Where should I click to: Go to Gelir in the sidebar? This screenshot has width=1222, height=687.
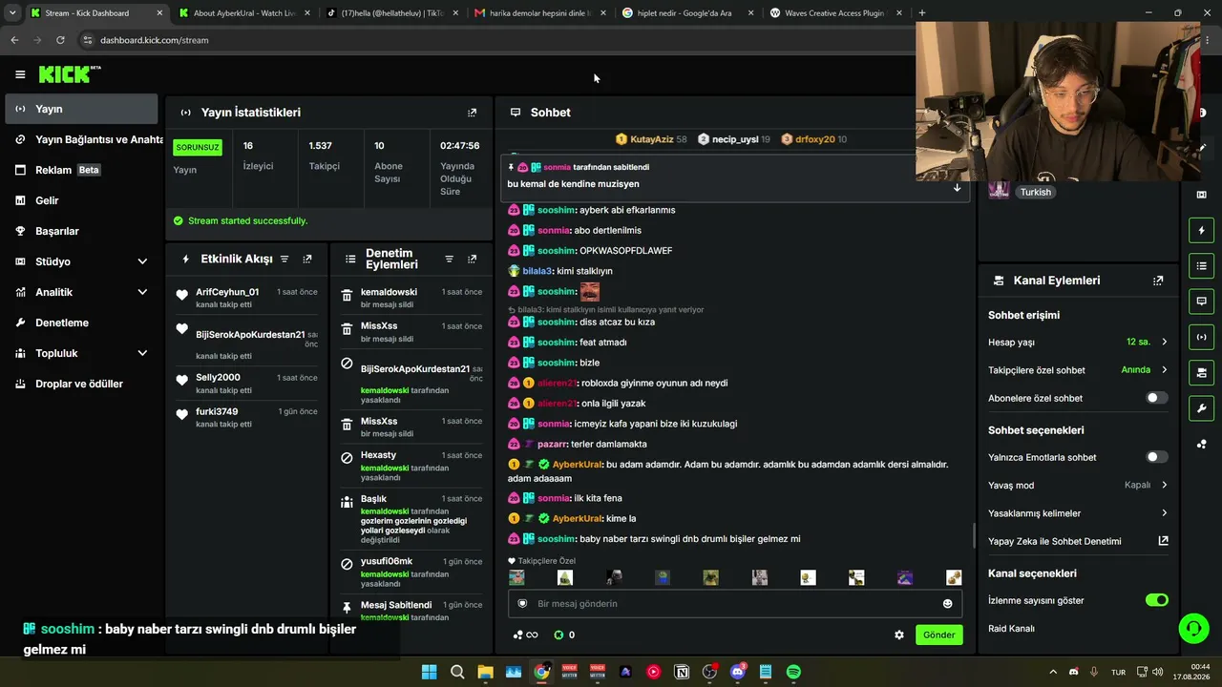click(82, 200)
